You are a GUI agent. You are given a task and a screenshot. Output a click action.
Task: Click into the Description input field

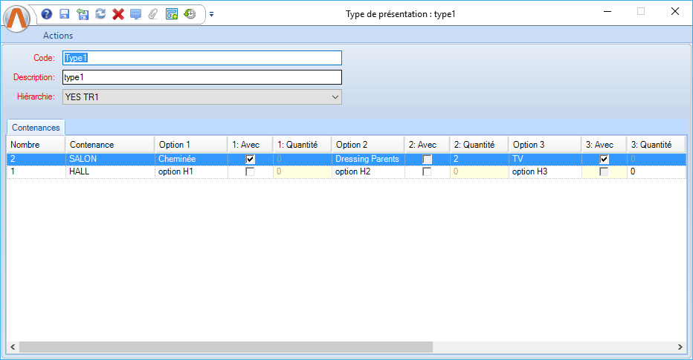pos(202,77)
